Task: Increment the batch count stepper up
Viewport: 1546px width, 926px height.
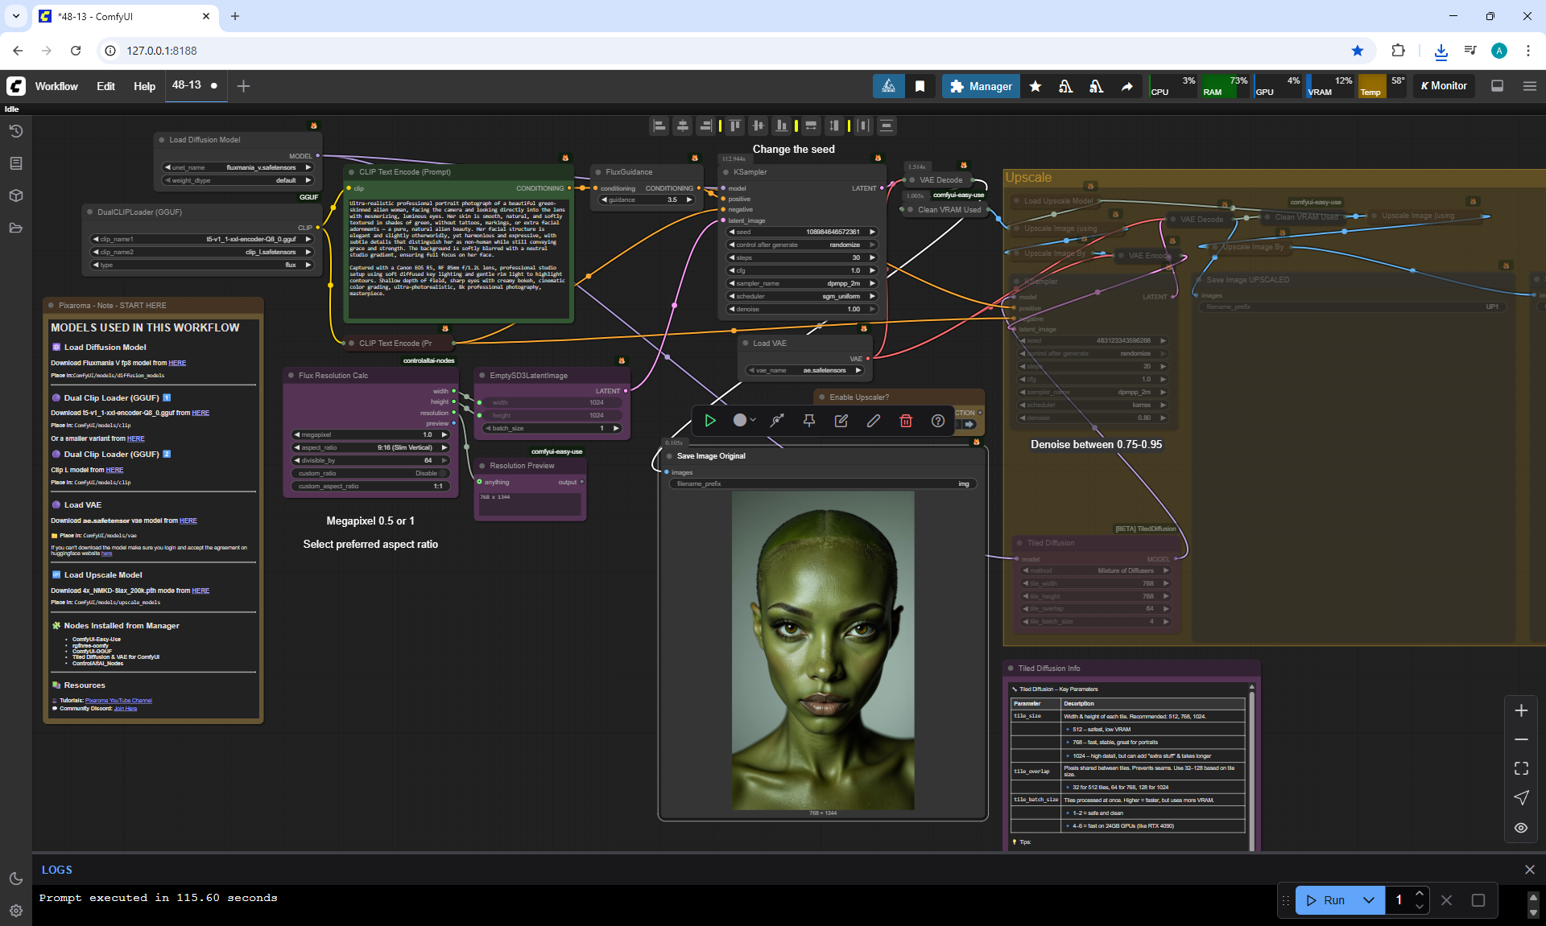Action: click(1420, 895)
